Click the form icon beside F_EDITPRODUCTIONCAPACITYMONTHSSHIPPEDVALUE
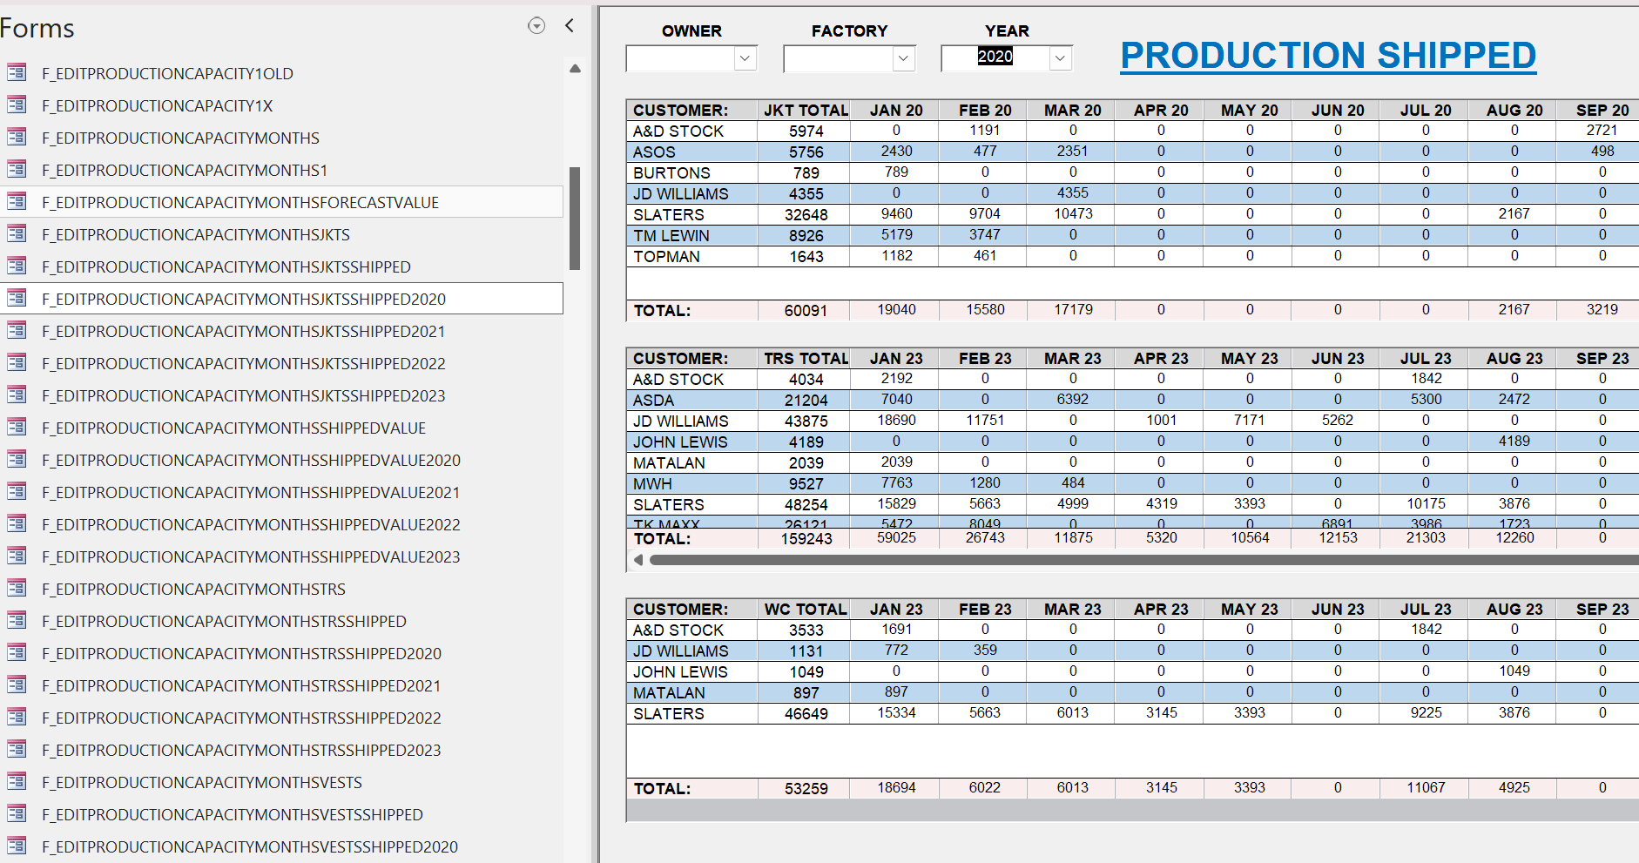Screen dimensions: 1639x863 tap(17, 427)
